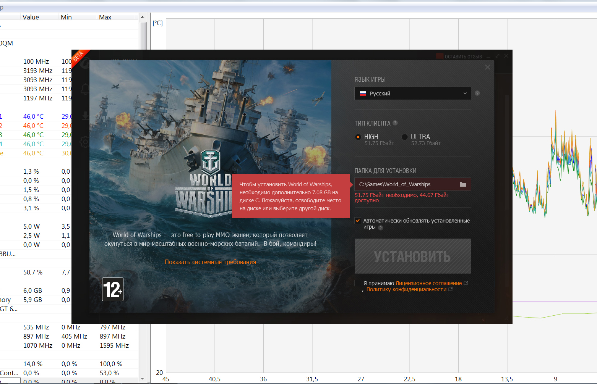Image resolution: width=597 pixels, height=384 pixels.
Task: Click the Value column header
Action: tap(31, 17)
